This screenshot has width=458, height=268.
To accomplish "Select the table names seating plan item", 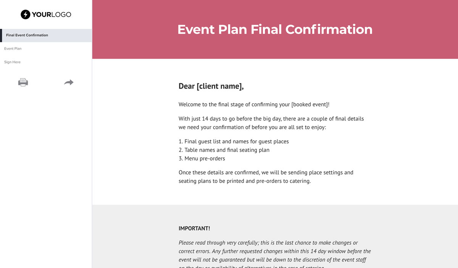I will pos(224,150).
